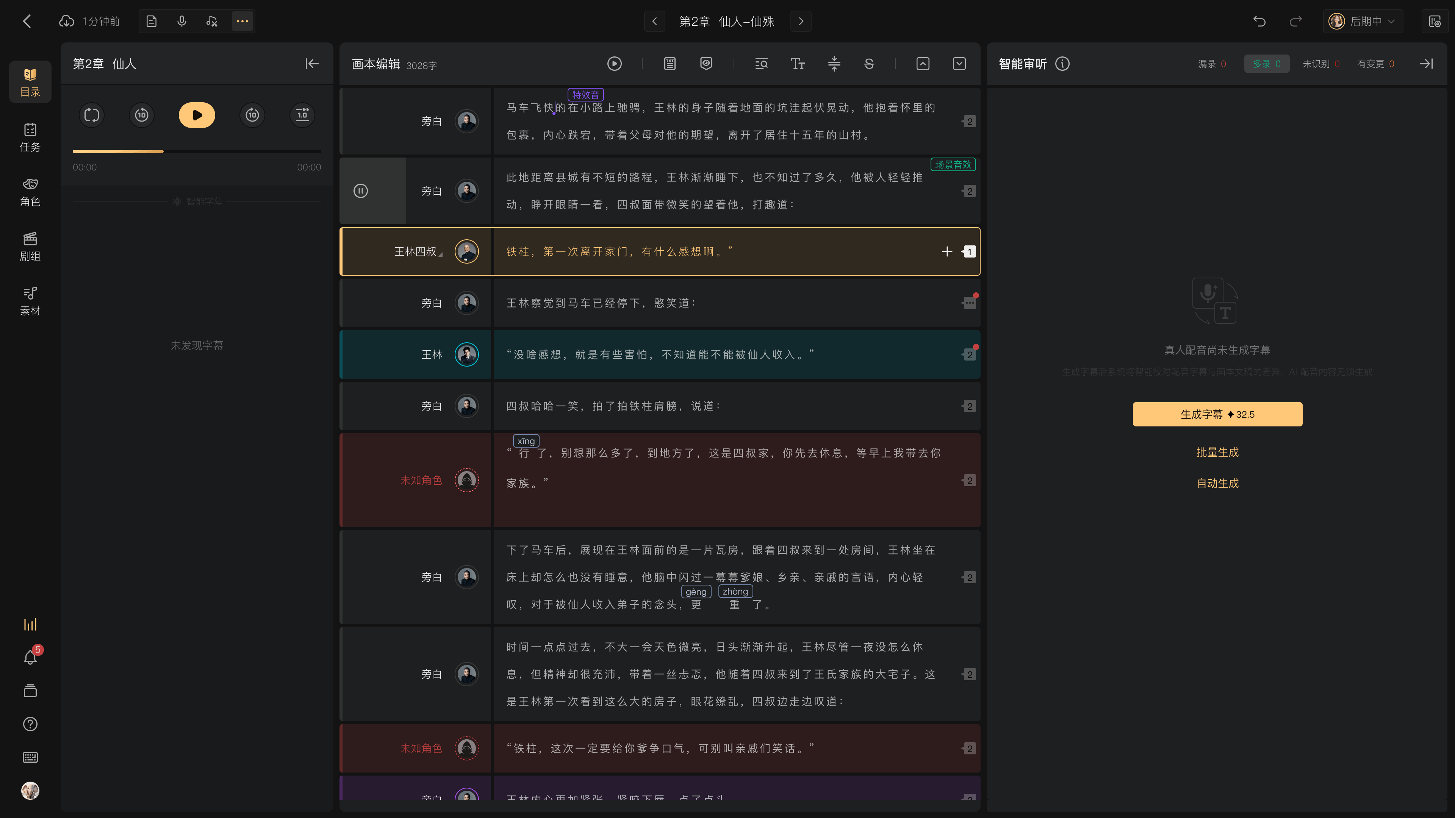
Task: Open the 素材 sidebar tab
Action: pyautogui.click(x=30, y=301)
